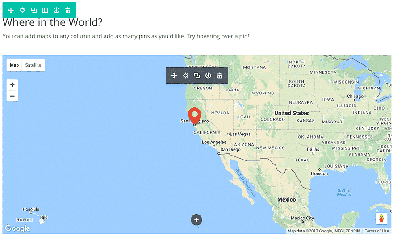
Task: Select the Map view tab
Action: click(x=14, y=65)
